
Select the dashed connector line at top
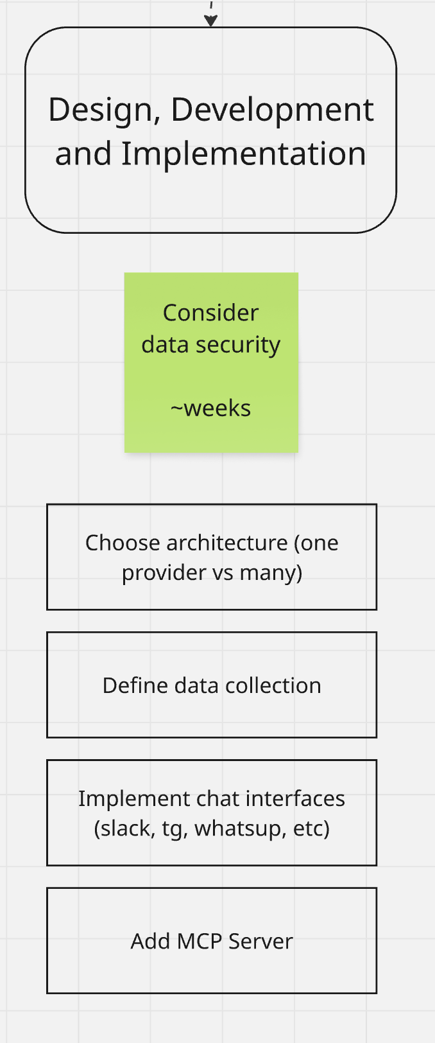click(x=211, y=6)
